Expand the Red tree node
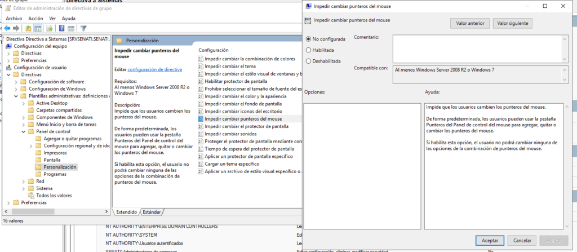Image resolution: width=577 pixels, height=252 pixels. coord(23,182)
